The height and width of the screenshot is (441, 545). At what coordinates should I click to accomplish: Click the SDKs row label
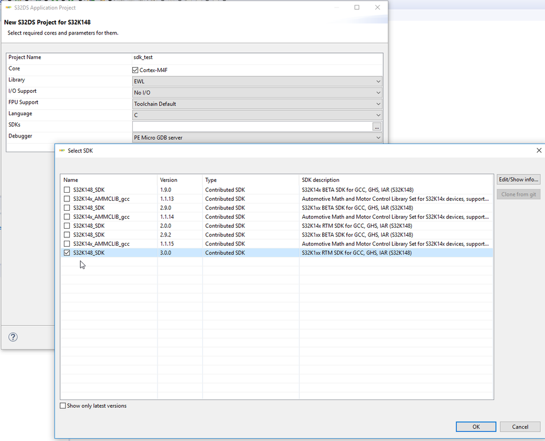14,125
